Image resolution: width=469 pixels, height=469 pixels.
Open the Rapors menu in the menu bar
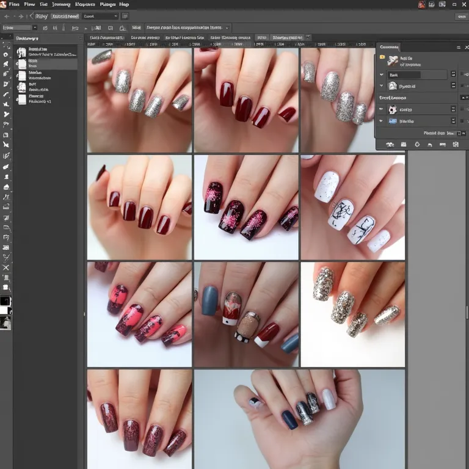tap(85, 4)
